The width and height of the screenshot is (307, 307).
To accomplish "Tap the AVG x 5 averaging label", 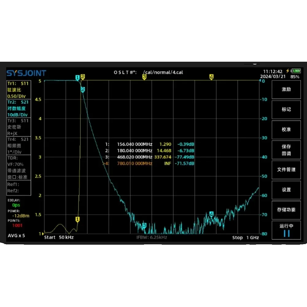I will 16,235.
